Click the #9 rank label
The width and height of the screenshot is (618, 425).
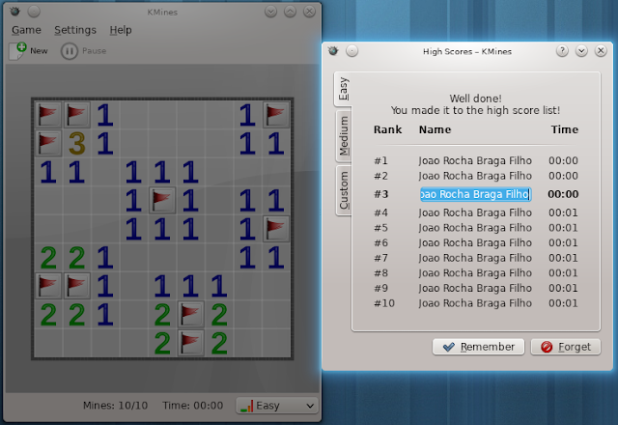[x=381, y=288]
